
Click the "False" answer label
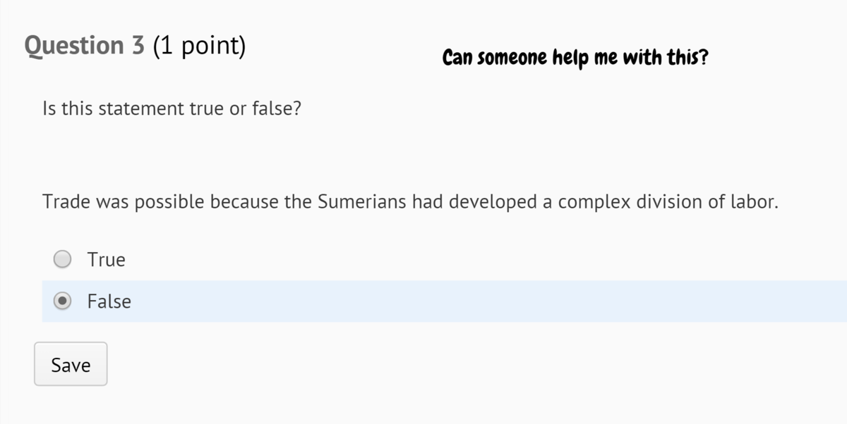pyautogui.click(x=109, y=301)
